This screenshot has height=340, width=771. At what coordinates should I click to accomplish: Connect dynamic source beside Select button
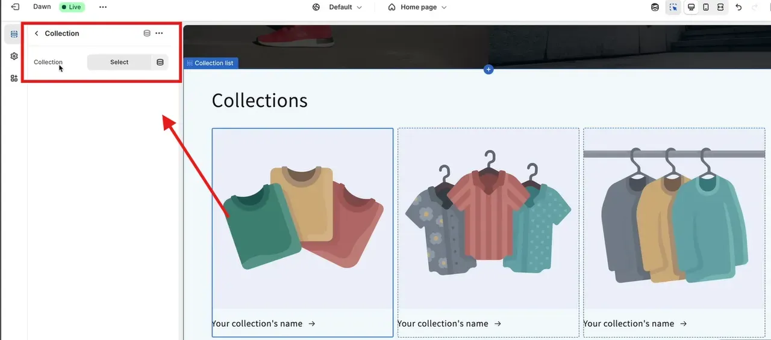160,62
